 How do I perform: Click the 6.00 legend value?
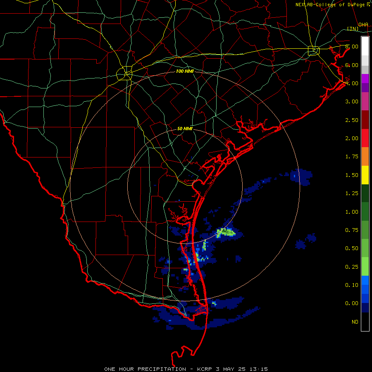tap(352, 65)
